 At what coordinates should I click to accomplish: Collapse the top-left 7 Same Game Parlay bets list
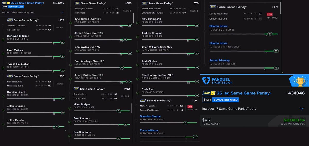(62, 12)
